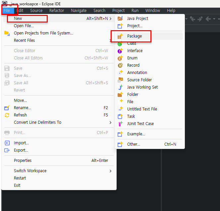
Task: Click the Record icon
Action: coord(120,65)
